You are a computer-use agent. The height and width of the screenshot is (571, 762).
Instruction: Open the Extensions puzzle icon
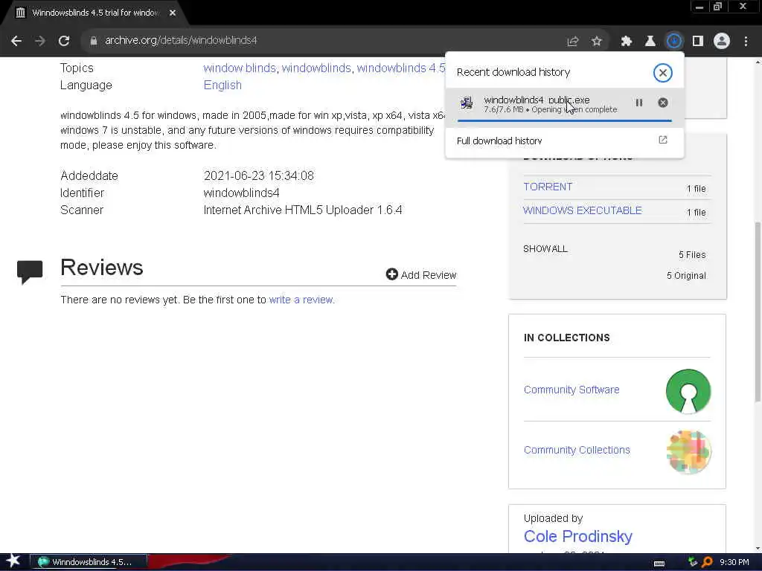click(627, 42)
